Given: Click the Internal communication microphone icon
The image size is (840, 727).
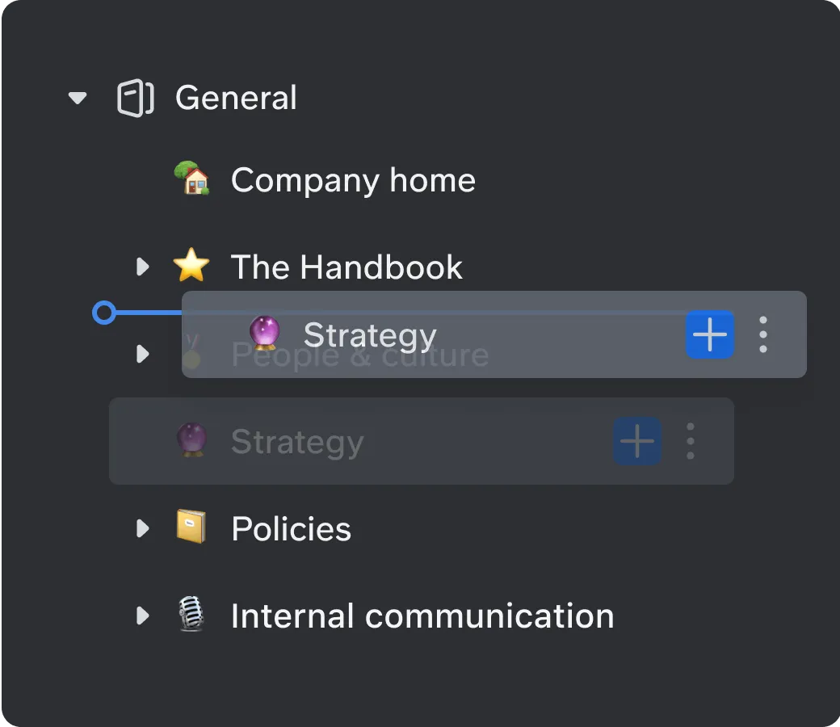Looking at the screenshot, I should (191, 614).
